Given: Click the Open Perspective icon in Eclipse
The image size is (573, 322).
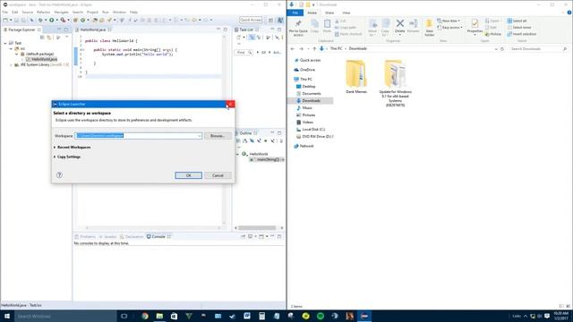Looking at the screenshot, I should [x=270, y=20].
